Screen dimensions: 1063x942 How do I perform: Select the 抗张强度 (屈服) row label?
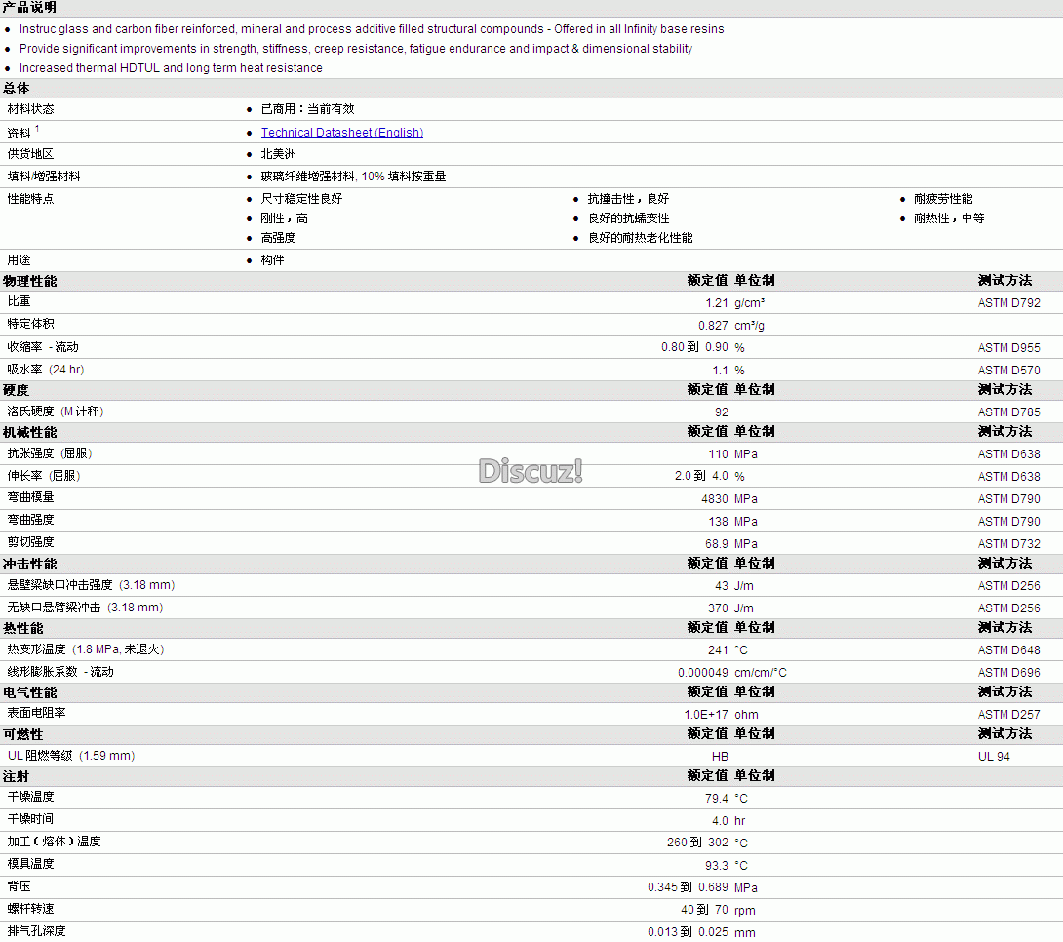pyautogui.click(x=50, y=453)
